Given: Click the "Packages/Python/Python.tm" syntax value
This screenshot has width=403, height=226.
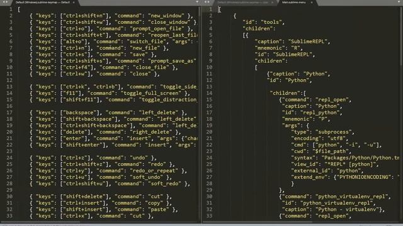Looking at the screenshot, I should pos(360,158).
